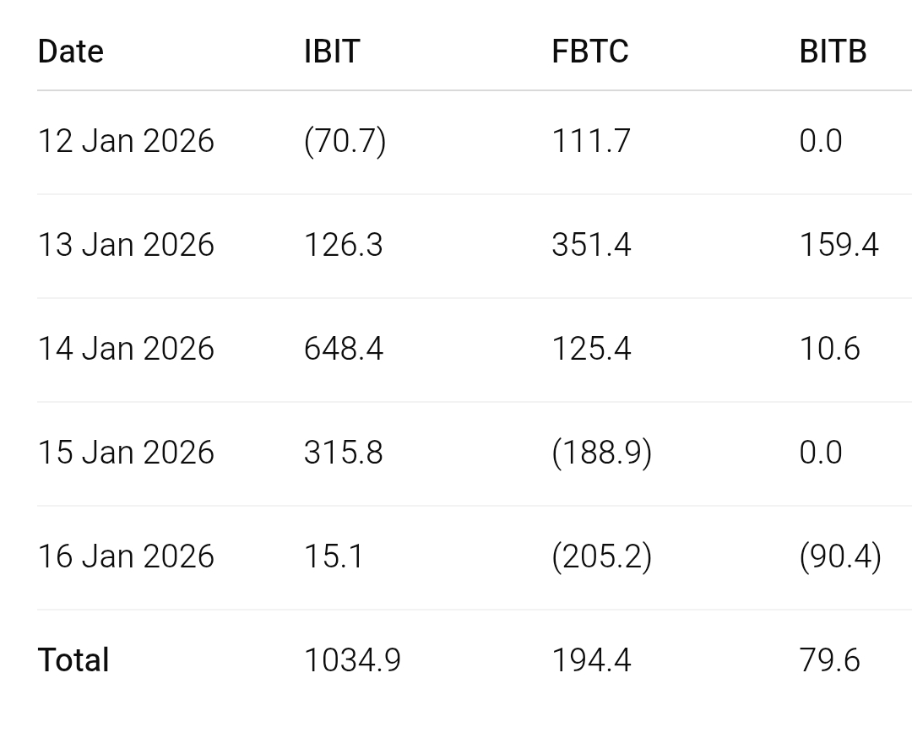Click the BITB total 79.6
Image resolution: width=912 pixels, height=738 pixels.
[829, 660]
